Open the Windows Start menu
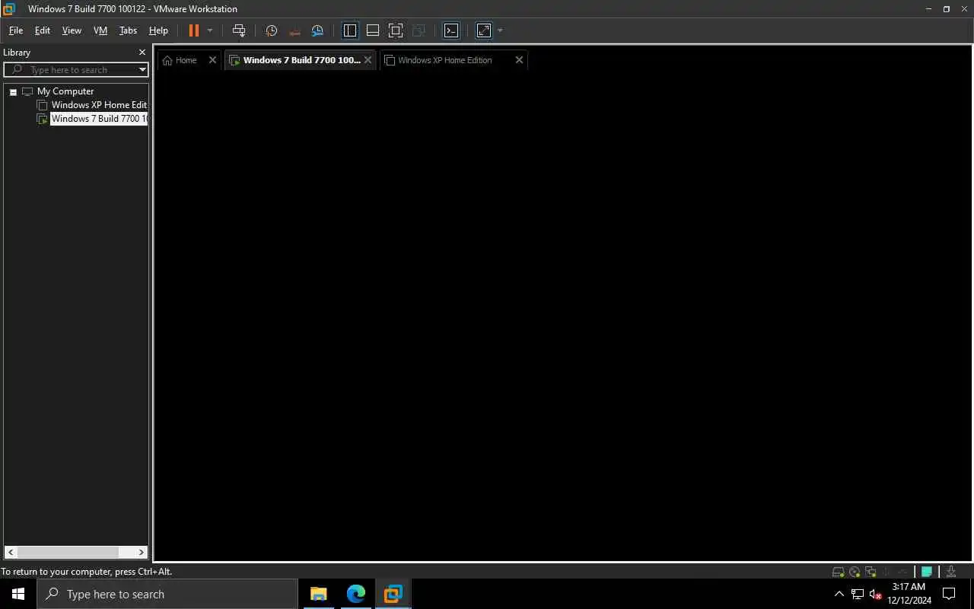974x609 pixels. pos(18,594)
